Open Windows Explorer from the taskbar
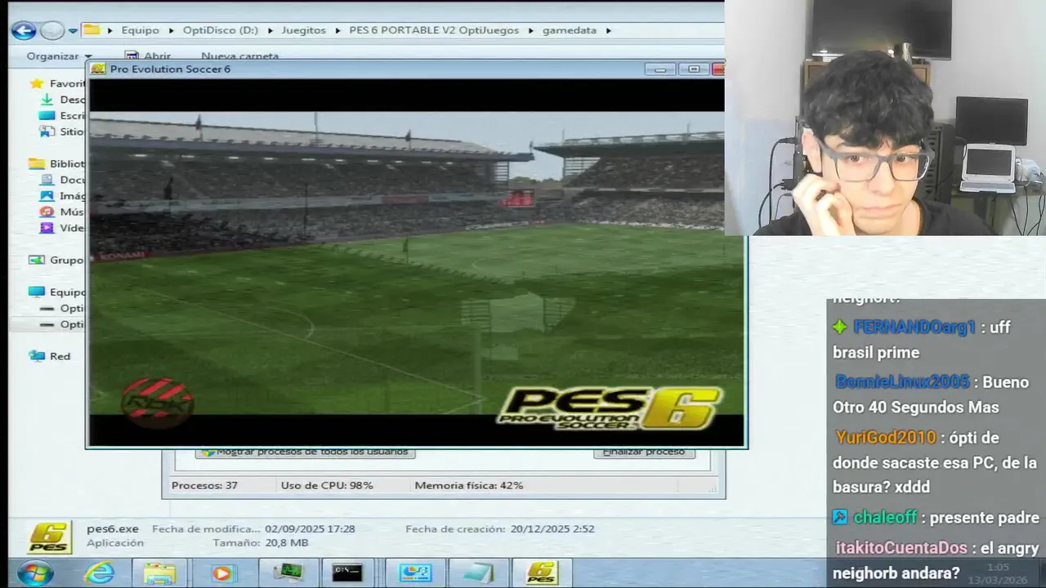 coord(159,573)
